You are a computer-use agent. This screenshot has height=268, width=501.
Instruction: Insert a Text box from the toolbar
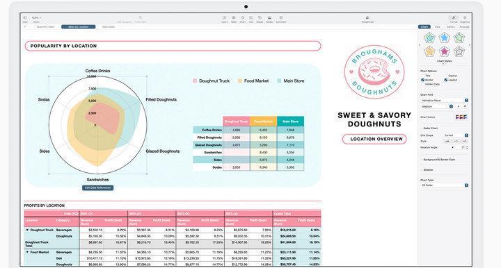pyautogui.click(x=250, y=19)
